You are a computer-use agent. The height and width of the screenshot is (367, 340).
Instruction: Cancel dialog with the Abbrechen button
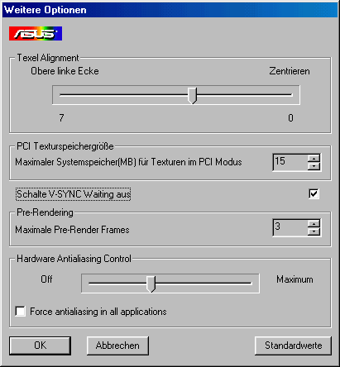click(x=117, y=346)
